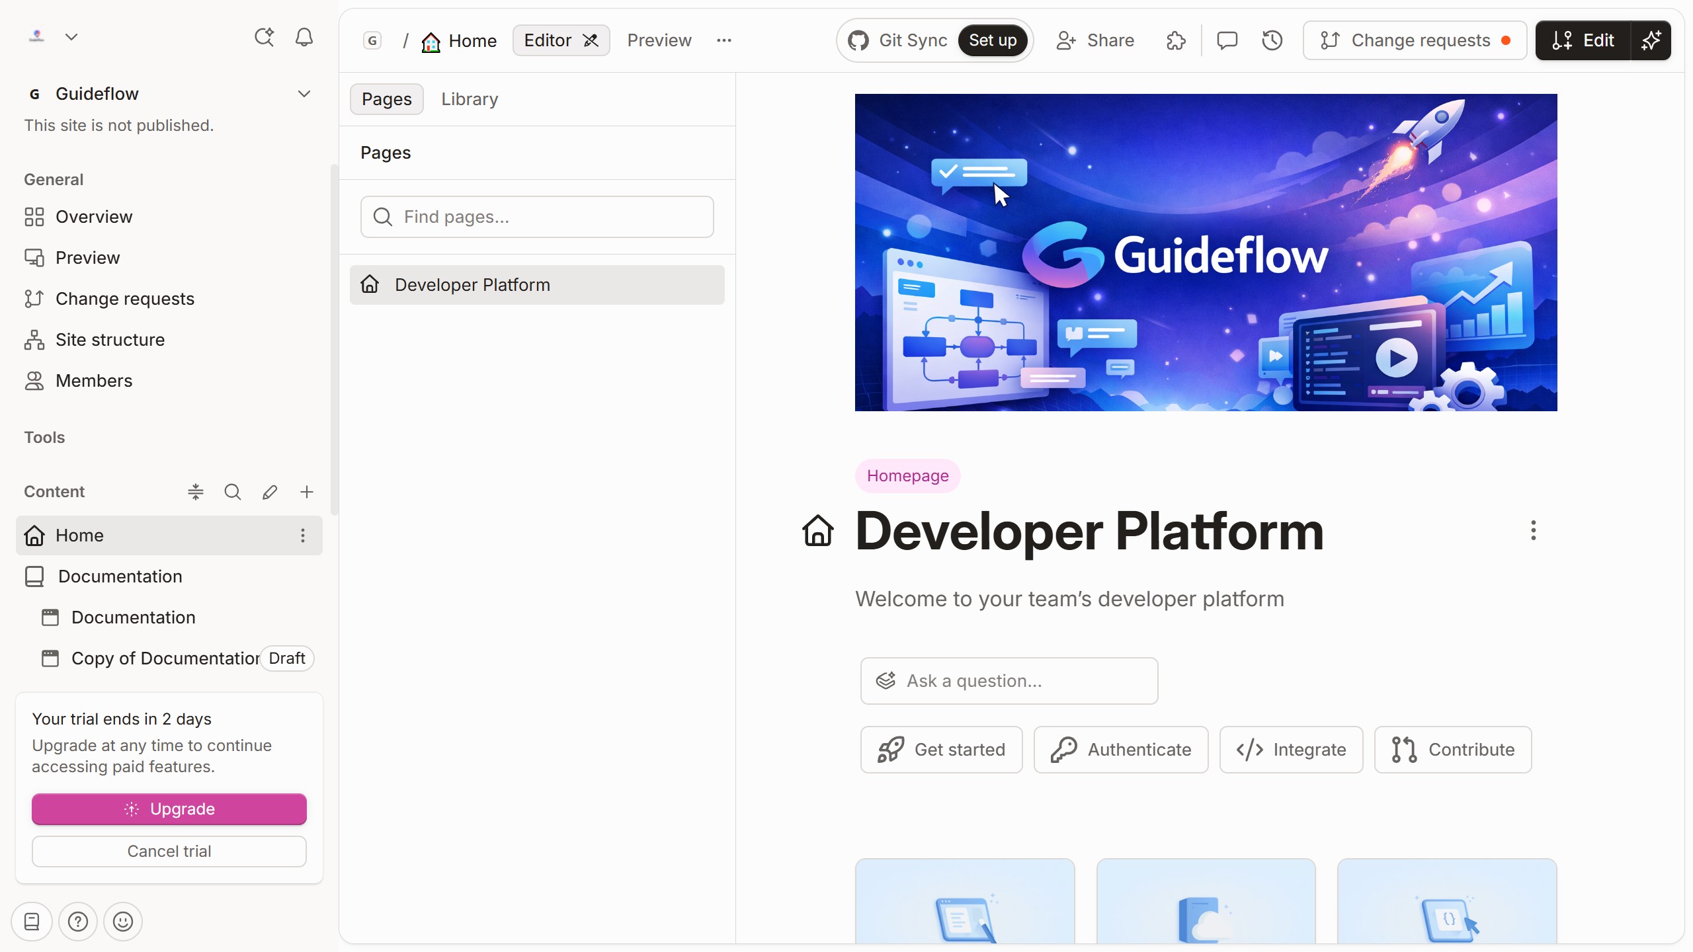Open Preview in the left sidebar

pyautogui.click(x=169, y=258)
